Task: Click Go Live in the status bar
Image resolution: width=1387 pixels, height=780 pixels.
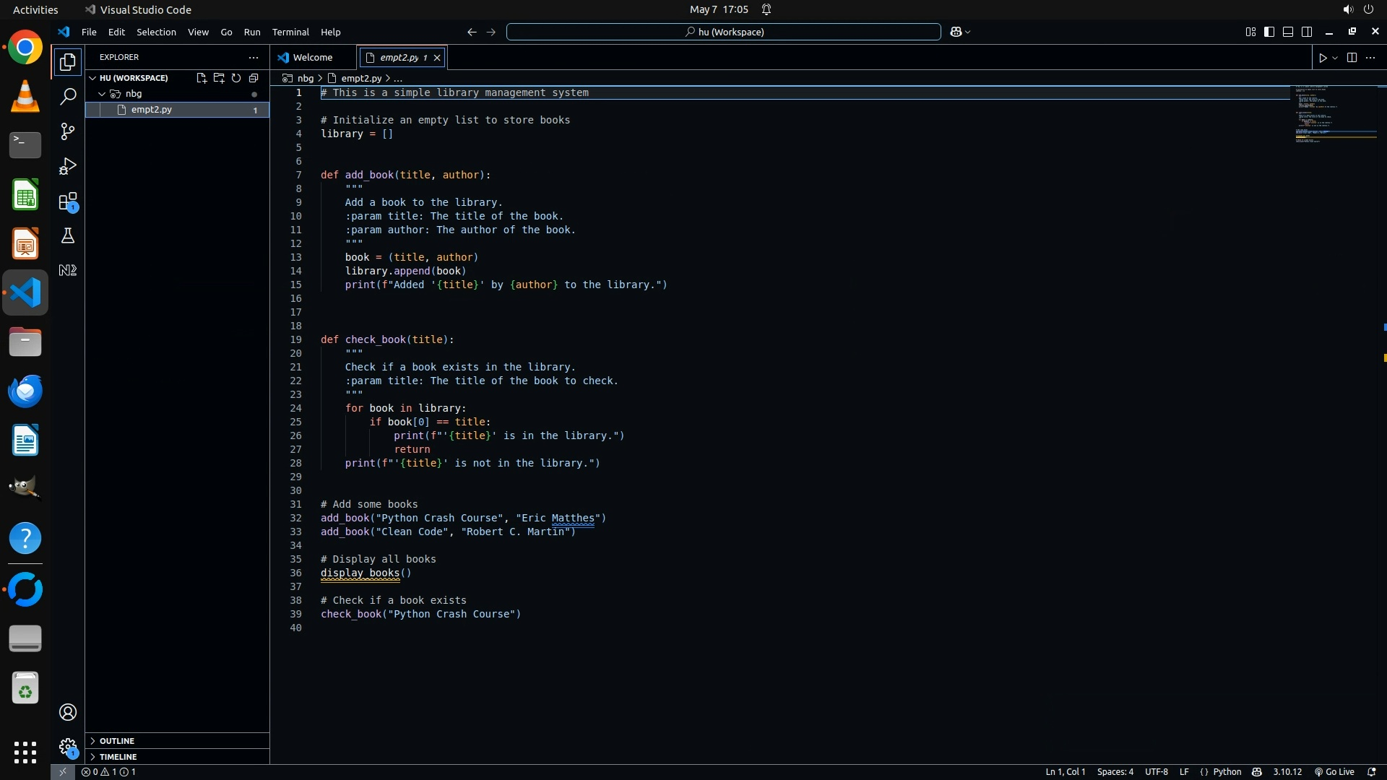Action: click(x=1334, y=772)
